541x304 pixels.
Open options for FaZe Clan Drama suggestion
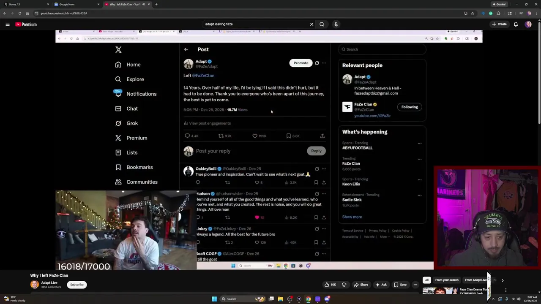click(505, 290)
